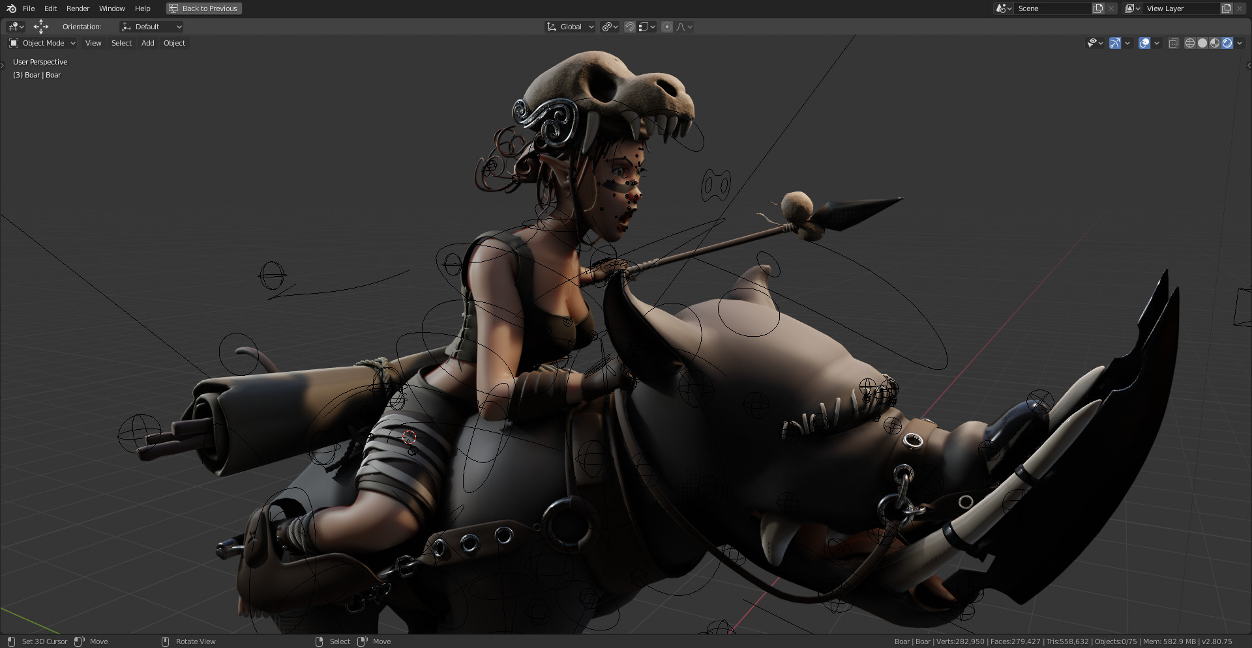
Task: Click the 'Rotate View' status bar text
Action: pyautogui.click(x=196, y=641)
